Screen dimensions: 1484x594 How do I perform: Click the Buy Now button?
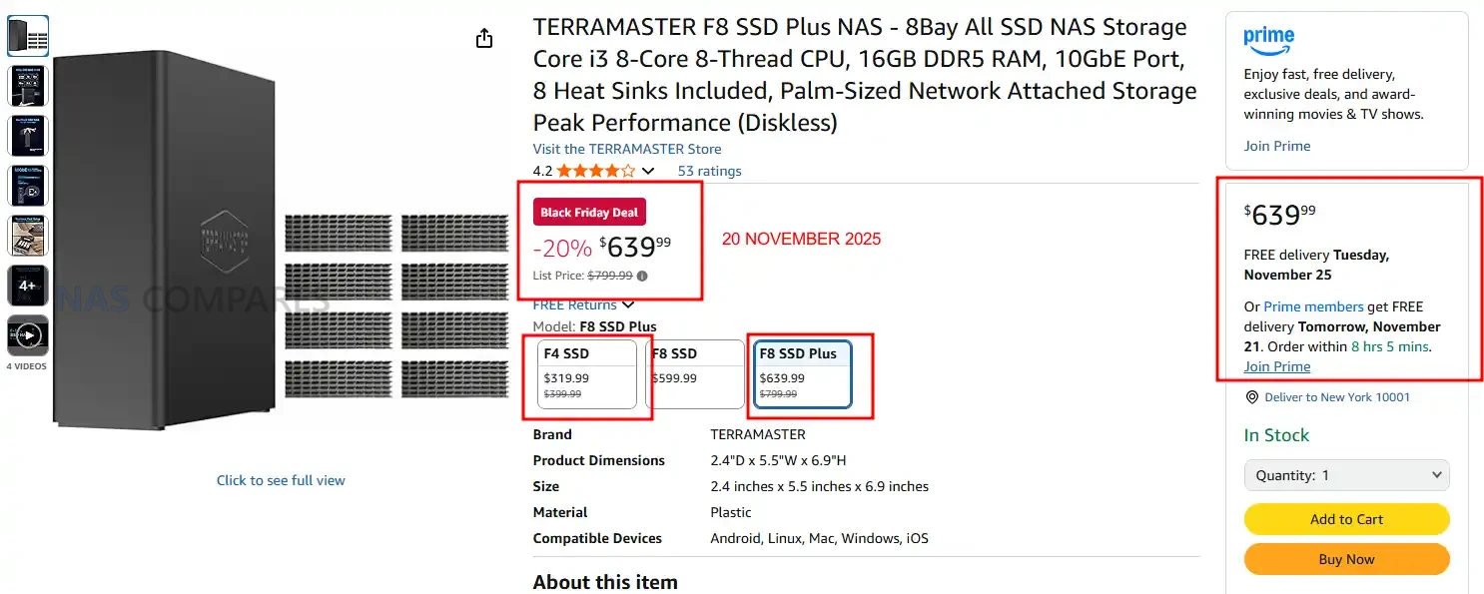[x=1346, y=559]
